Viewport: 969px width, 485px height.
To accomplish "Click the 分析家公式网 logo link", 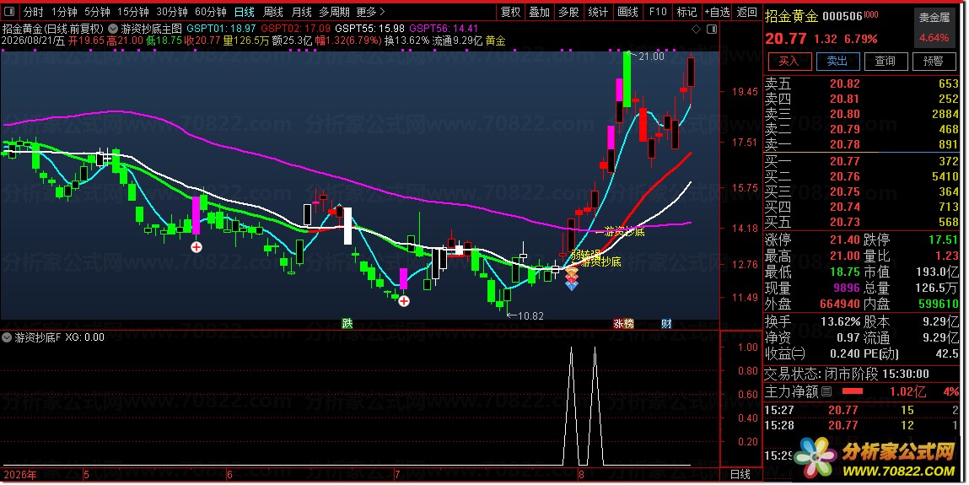I will point(876,459).
